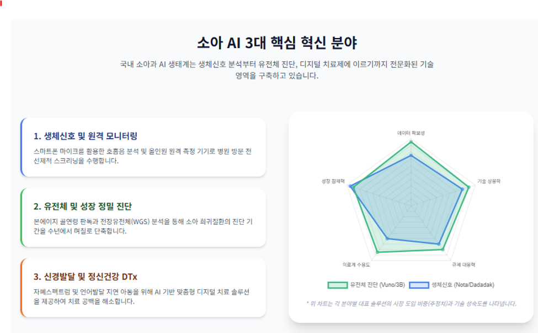The height and width of the screenshot is (333, 538).
Task: Select blue data point near 규제 대응력
Action: pyautogui.click(x=439, y=244)
